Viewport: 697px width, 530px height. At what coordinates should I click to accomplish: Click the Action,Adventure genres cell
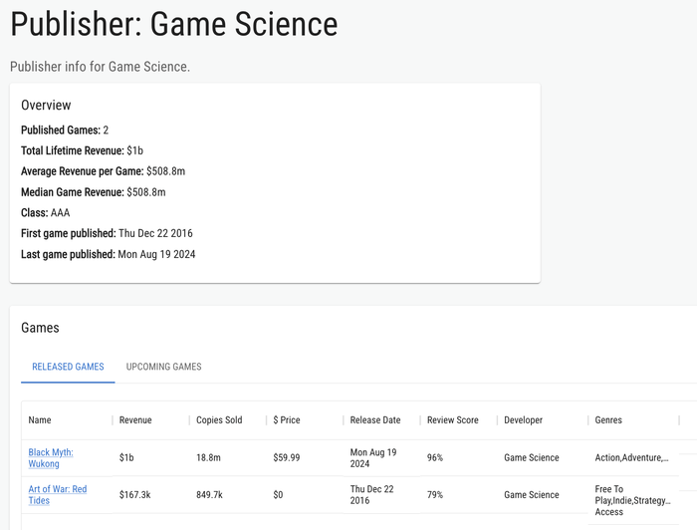click(x=631, y=457)
